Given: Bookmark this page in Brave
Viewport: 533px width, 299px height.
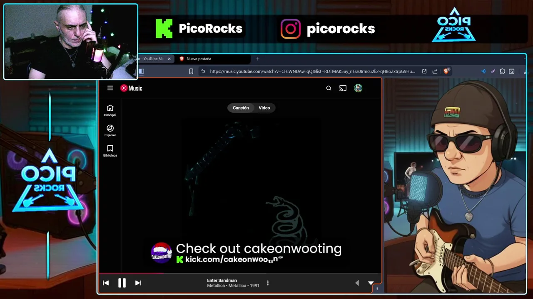Looking at the screenshot, I should point(191,71).
